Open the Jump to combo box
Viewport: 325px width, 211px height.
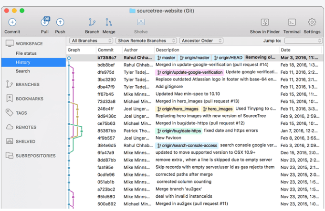pos(304,41)
